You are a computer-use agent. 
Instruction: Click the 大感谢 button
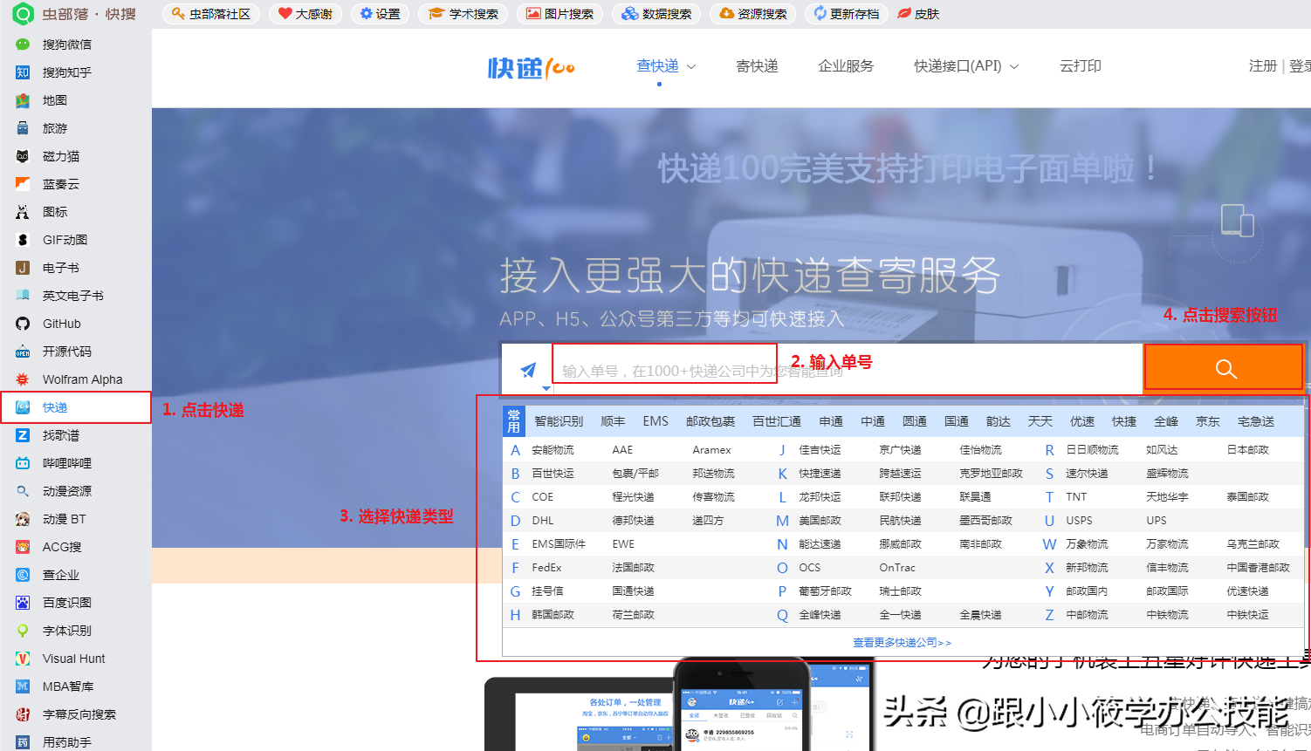(x=305, y=14)
